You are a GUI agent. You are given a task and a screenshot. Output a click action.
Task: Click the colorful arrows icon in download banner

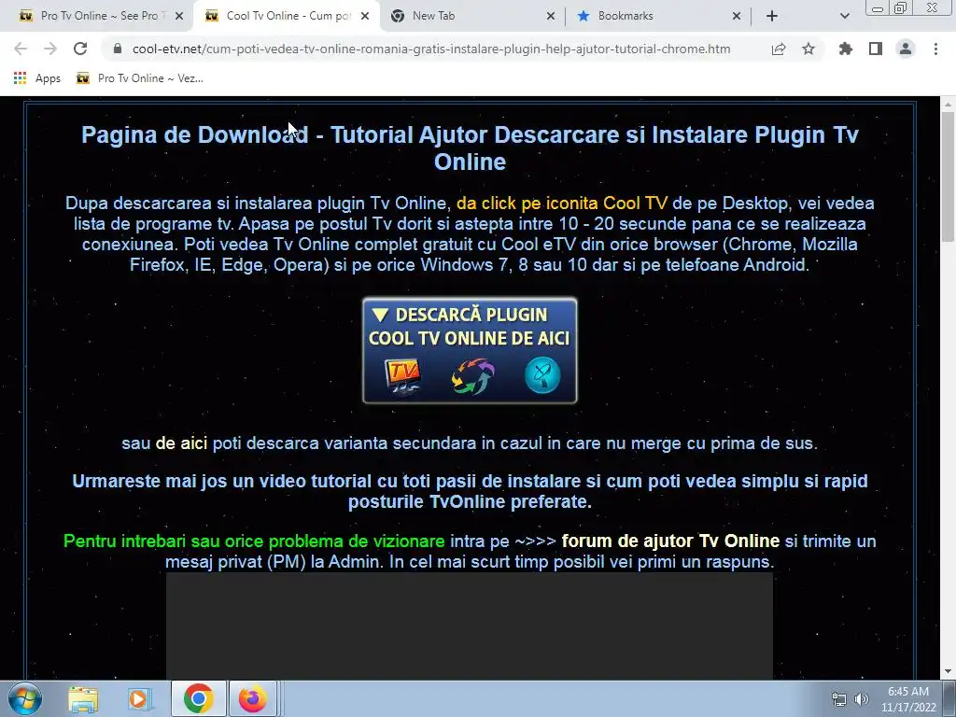tap(472, 376)
